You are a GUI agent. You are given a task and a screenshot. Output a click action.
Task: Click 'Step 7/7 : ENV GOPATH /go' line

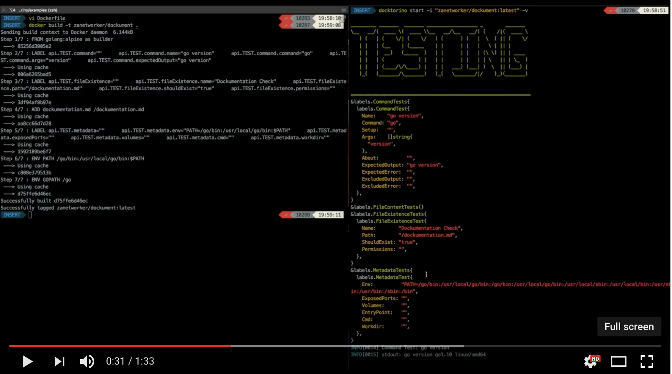pos(36,180)
